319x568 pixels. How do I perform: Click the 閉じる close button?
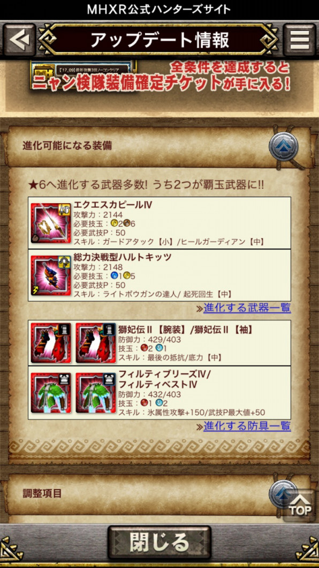click(159, 542)
